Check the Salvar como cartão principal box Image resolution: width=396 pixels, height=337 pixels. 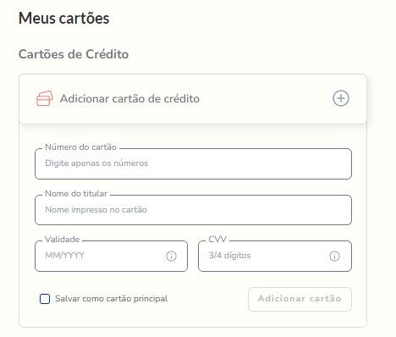pyautogui.click(x=45, y=299)
